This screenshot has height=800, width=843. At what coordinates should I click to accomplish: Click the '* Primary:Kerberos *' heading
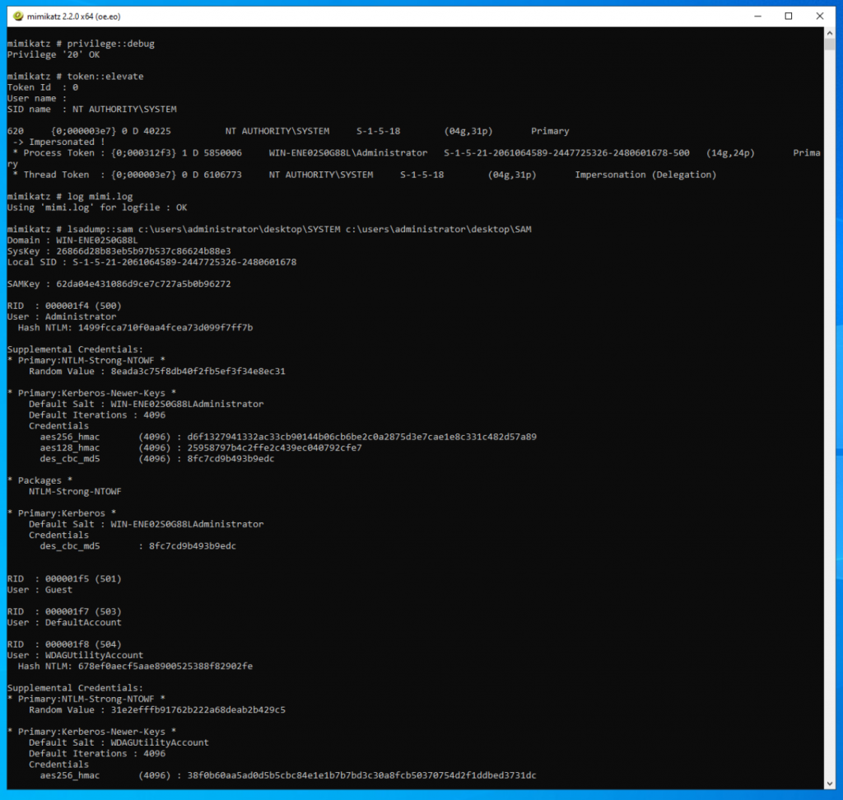[x=62, y=513]
